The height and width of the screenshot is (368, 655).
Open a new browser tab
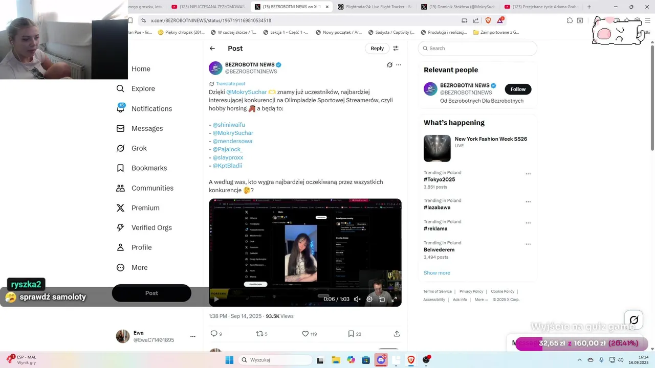(589, 7)
